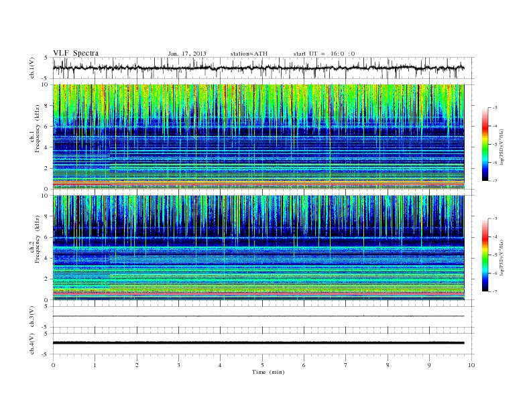The image size is (531, 410).
Task: Click the "-3" tick on the lower colorbar
Action: (494, 218)
